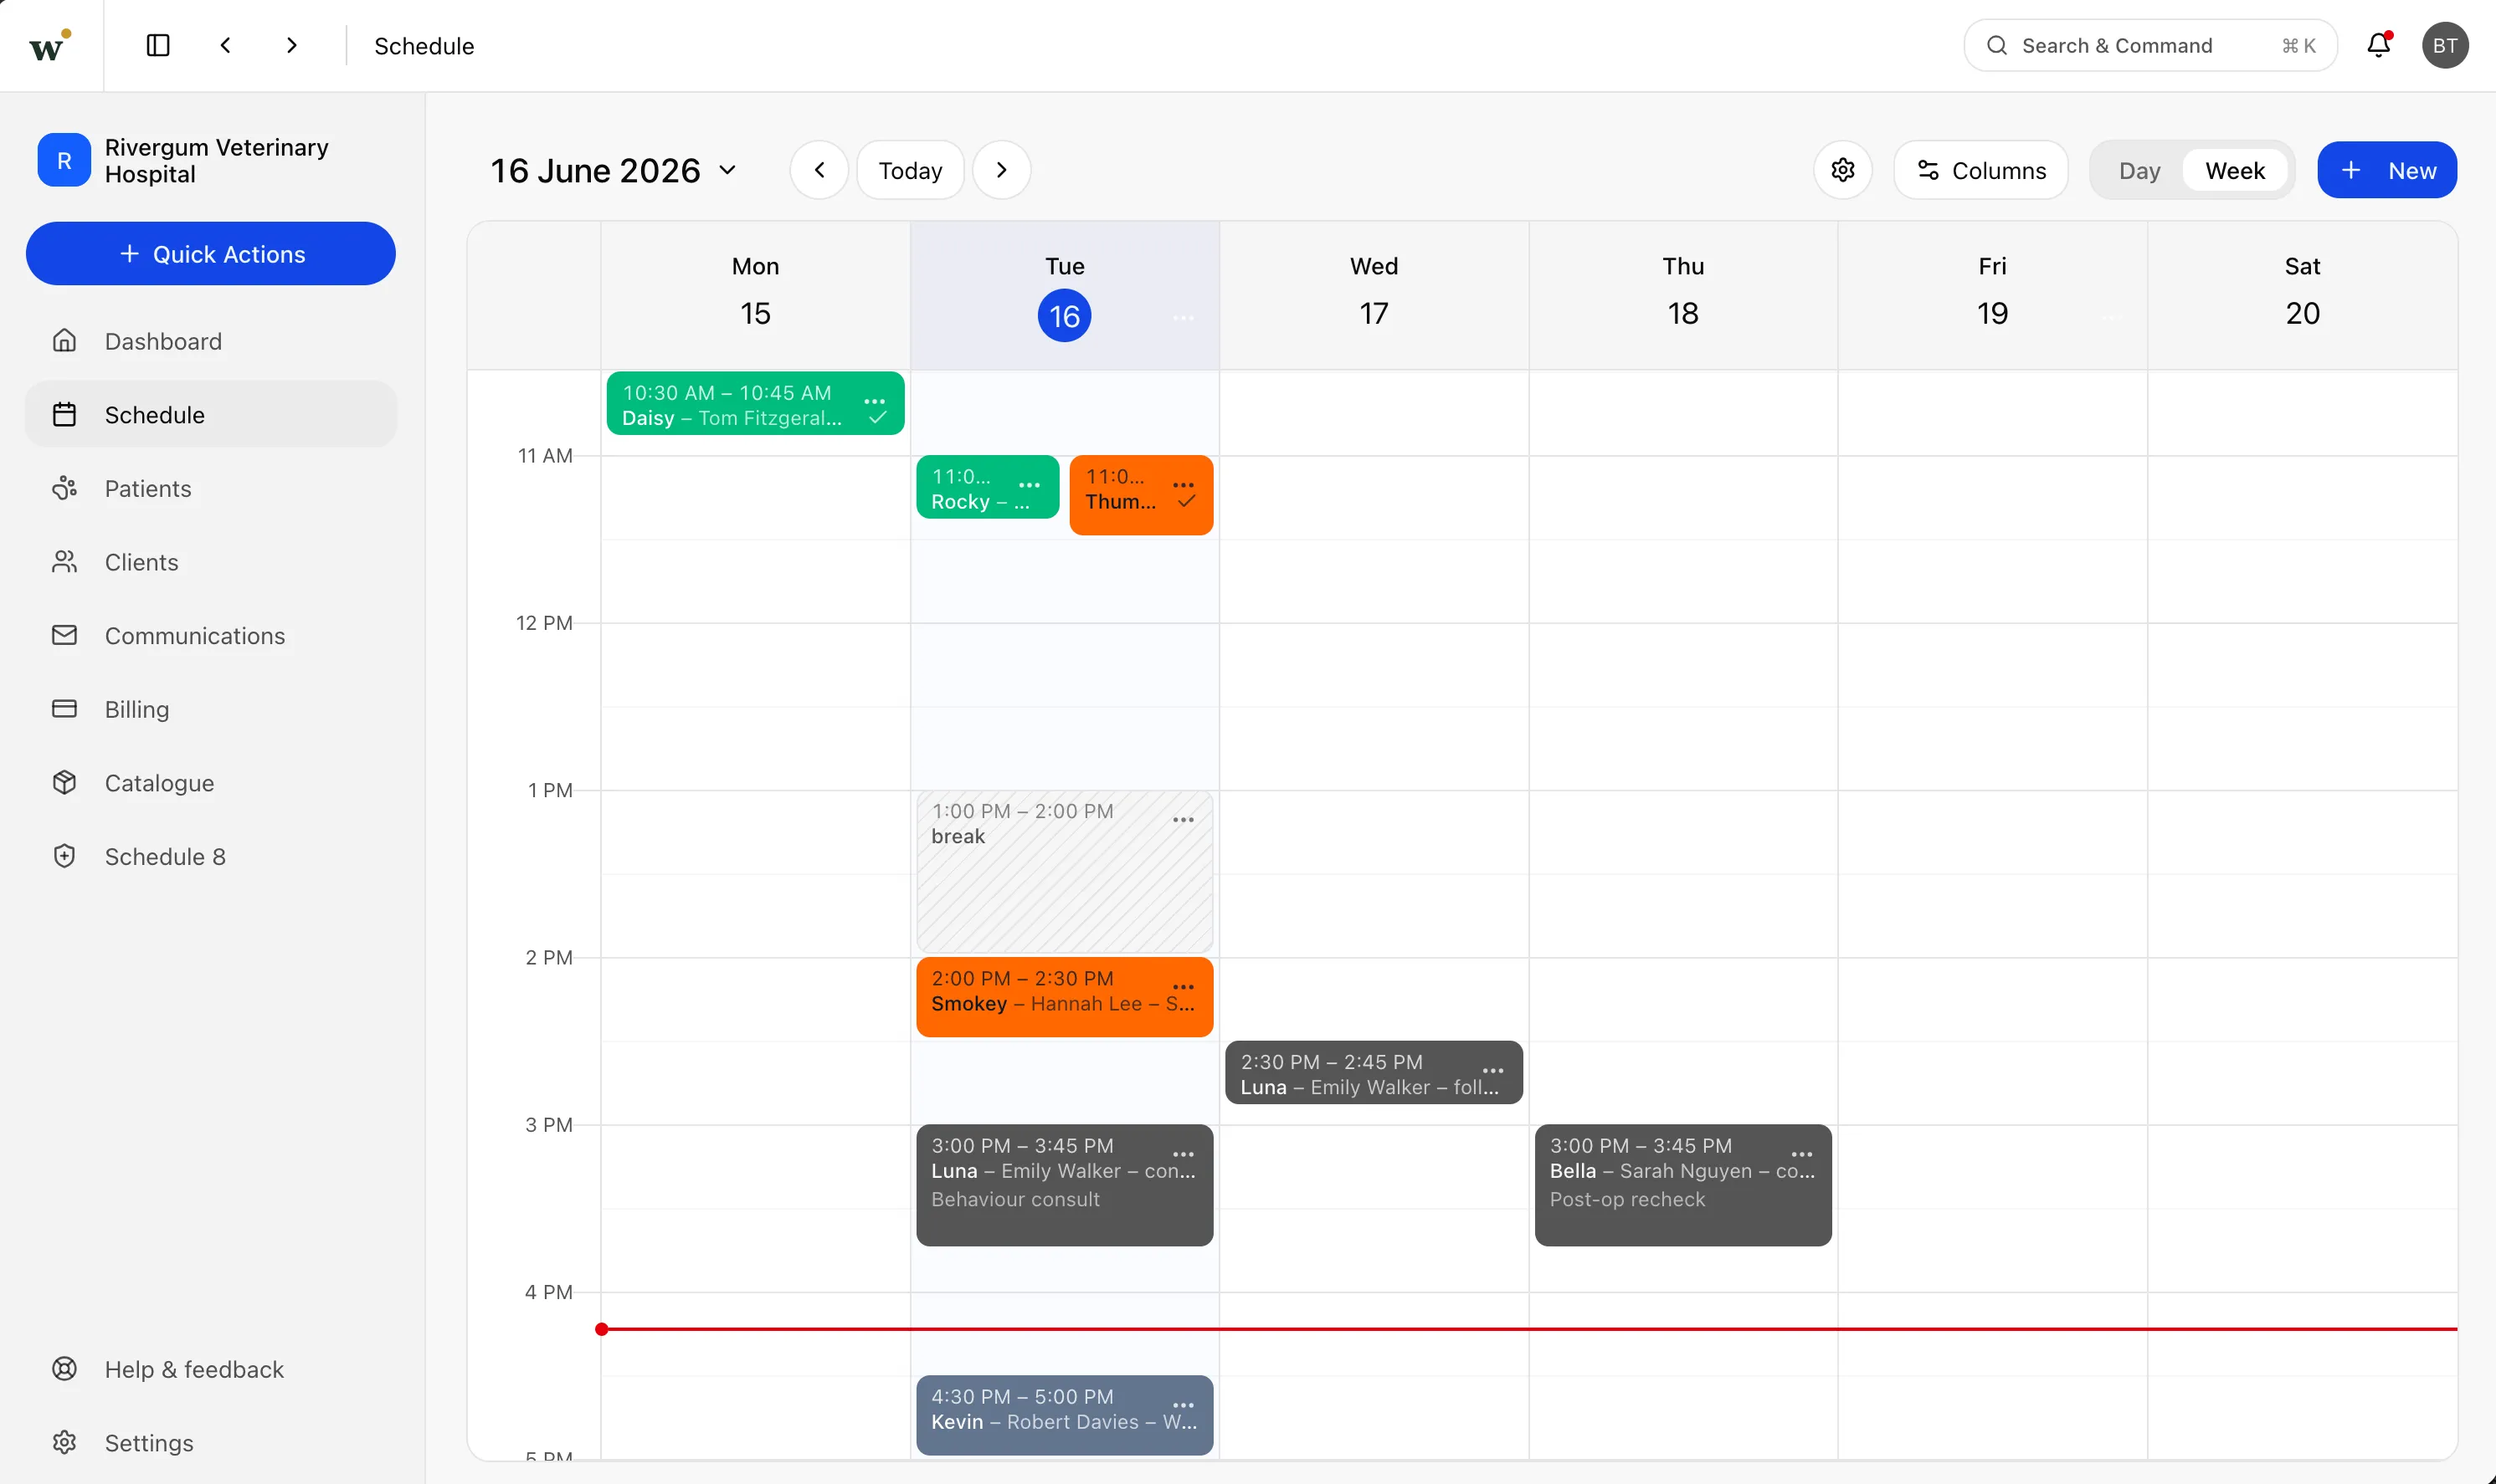Open notifications bell
Viewport: 2496px width, 1484px height.
point(2379,45)
